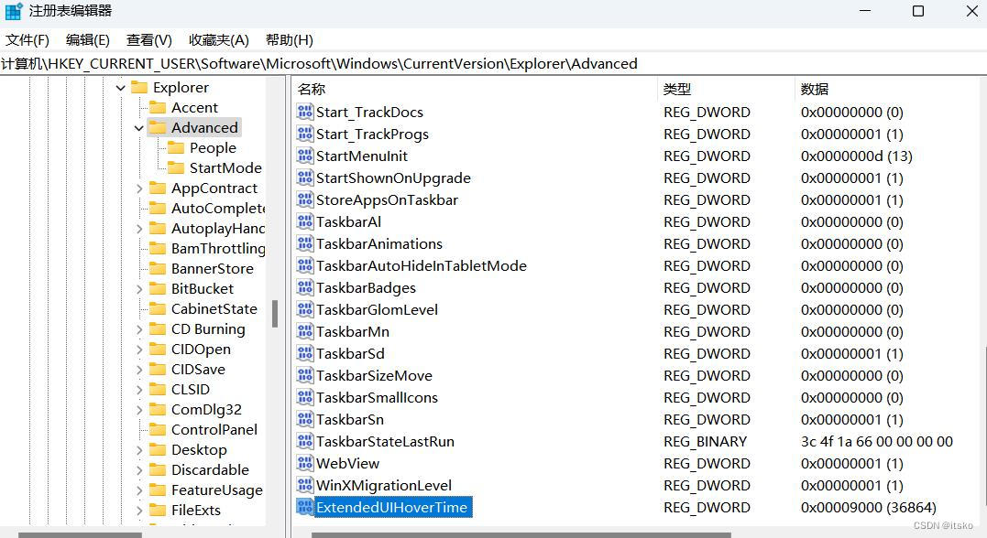Maximize the Registry Editor window
This screenshot has width=987, height=538.
[x=918, y=11]
